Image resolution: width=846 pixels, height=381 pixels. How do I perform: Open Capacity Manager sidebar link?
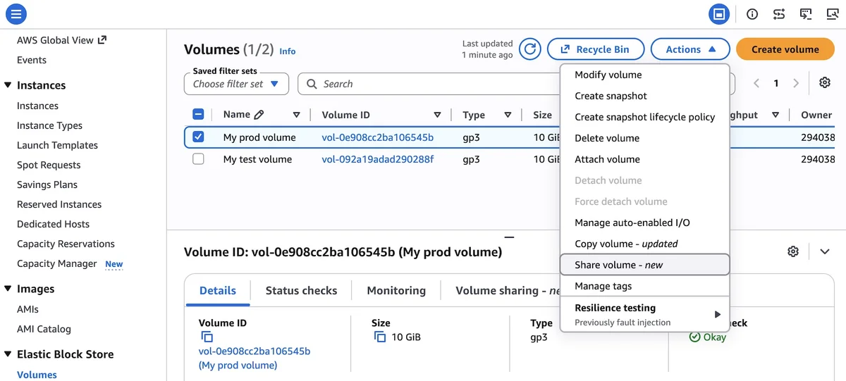tap(57, 263)
